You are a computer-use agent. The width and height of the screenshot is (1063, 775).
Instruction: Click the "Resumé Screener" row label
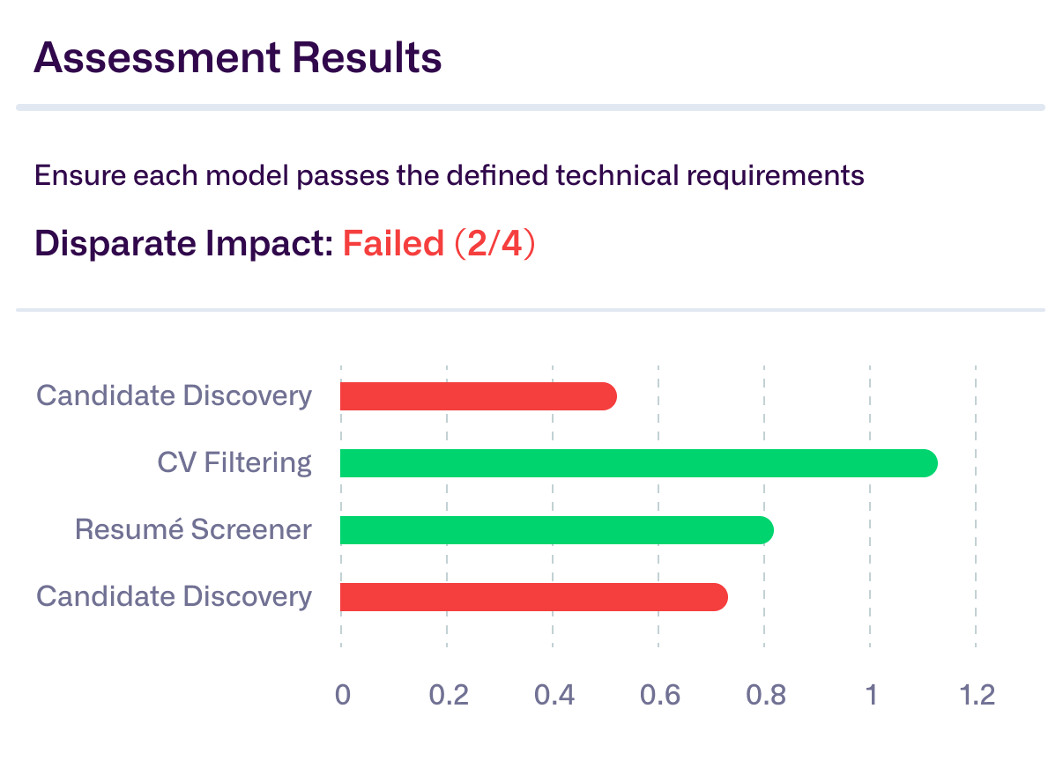click(193, 529)
